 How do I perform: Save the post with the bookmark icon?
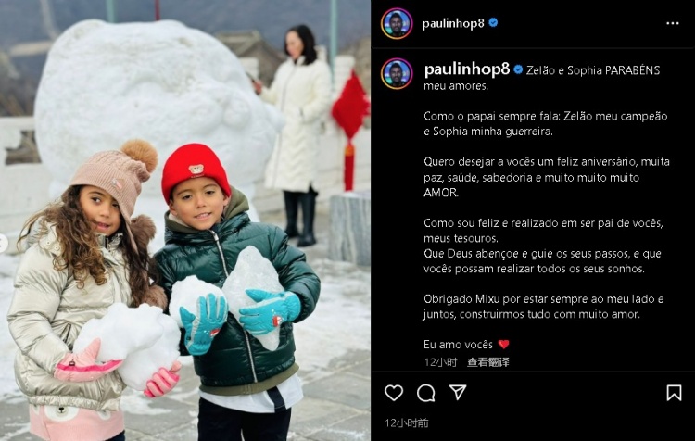pos(674,393)
